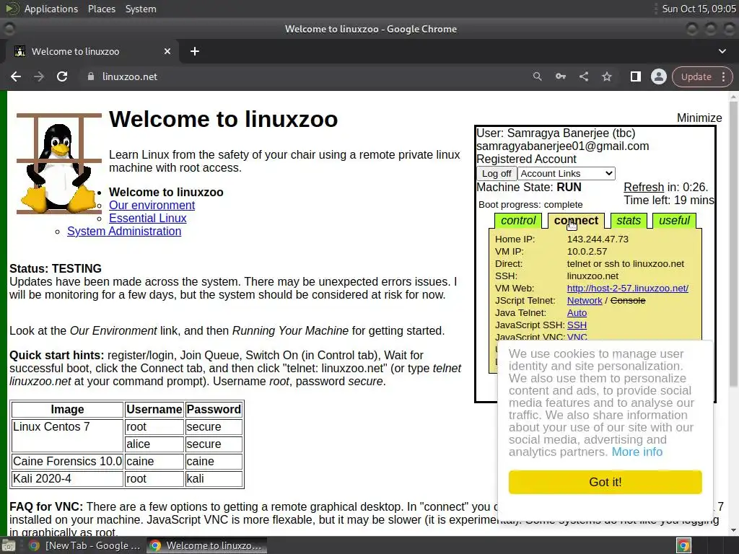Click the Linux Centos 7 table cell

67,435
